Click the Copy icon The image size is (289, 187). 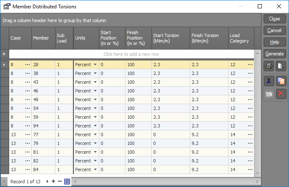[280, 81]
